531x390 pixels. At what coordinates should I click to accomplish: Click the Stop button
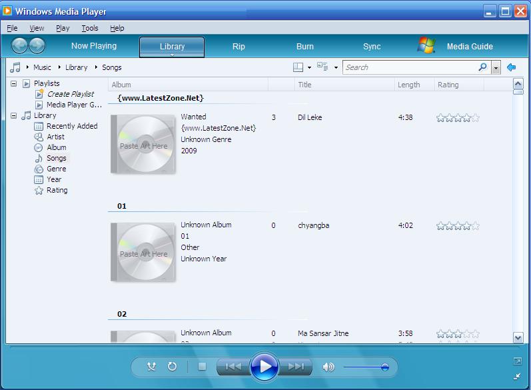202,366
